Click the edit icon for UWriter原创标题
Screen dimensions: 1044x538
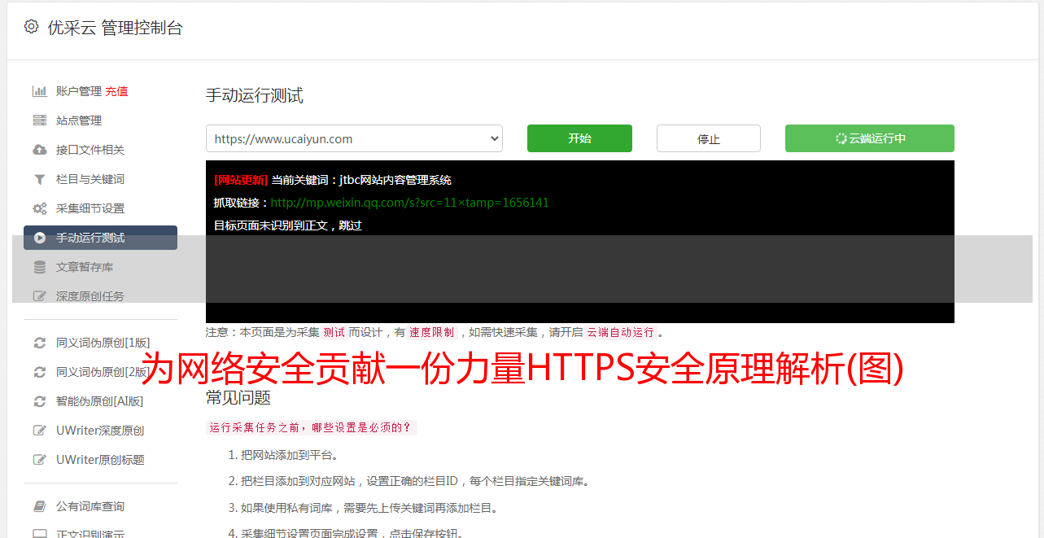click(x=39, y=460)
